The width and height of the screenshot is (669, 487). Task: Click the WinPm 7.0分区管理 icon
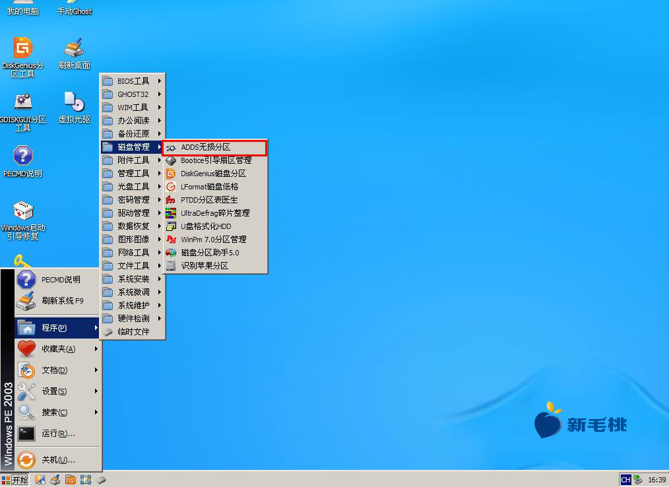171,240
